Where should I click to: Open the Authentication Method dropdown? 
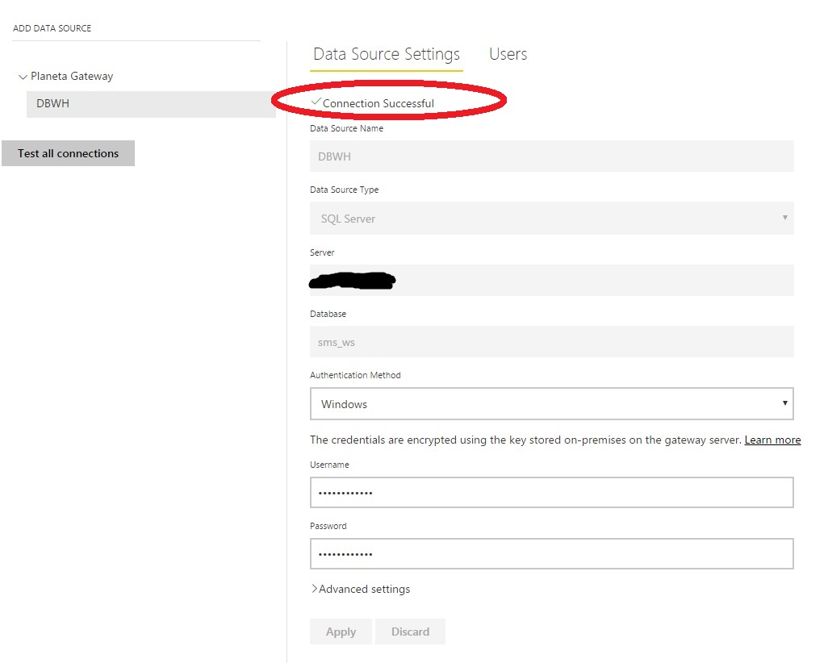pos(552,404)
